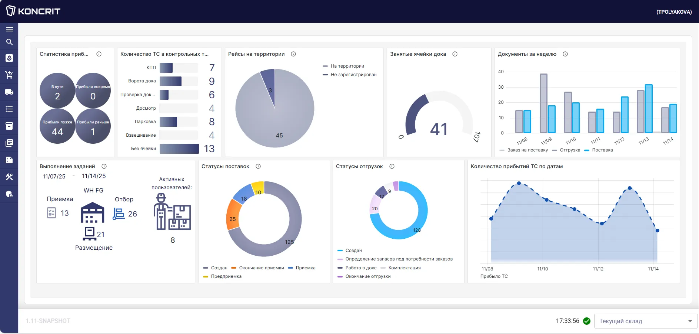Click the KONCRIT logo
The width and height of the screenshot is (699, 334).
(33, 11)
